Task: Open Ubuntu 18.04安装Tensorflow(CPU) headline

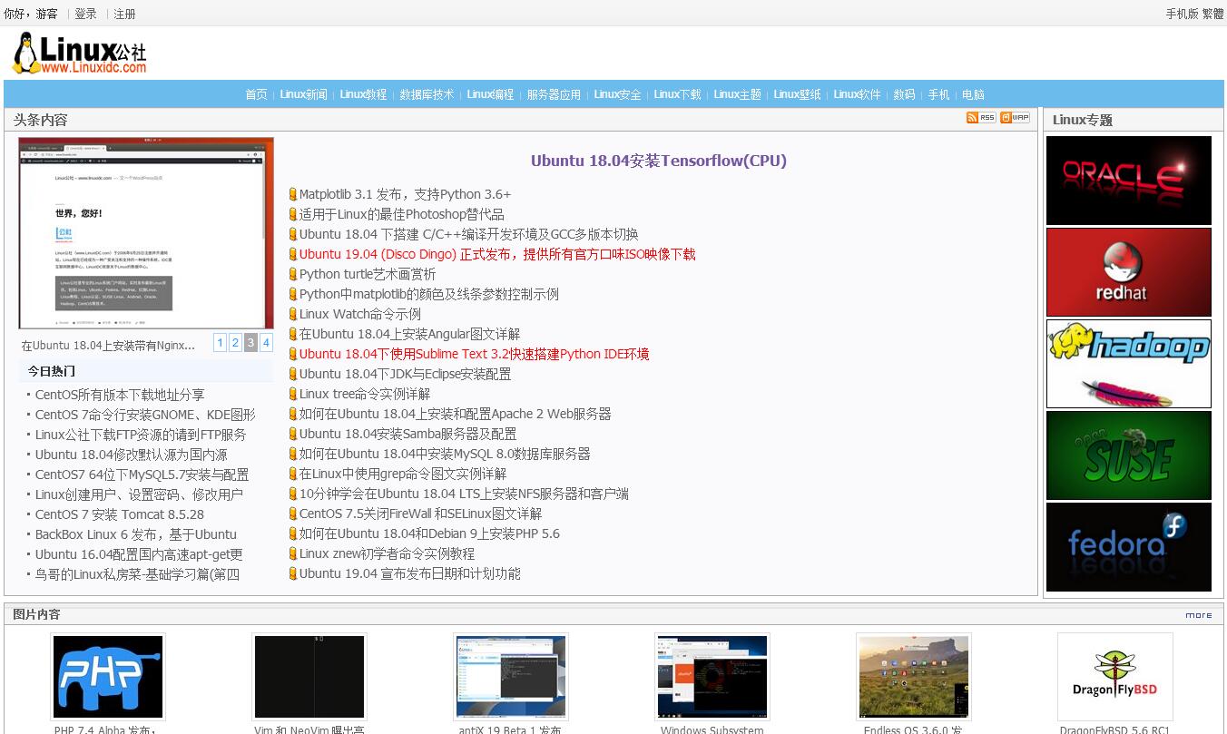Action: point(658,161)
